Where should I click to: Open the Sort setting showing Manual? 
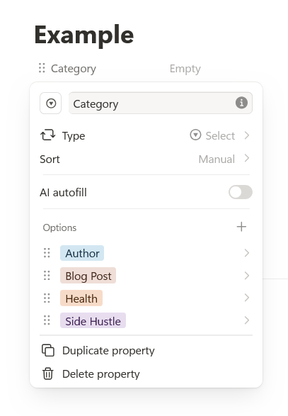[146, 159]
